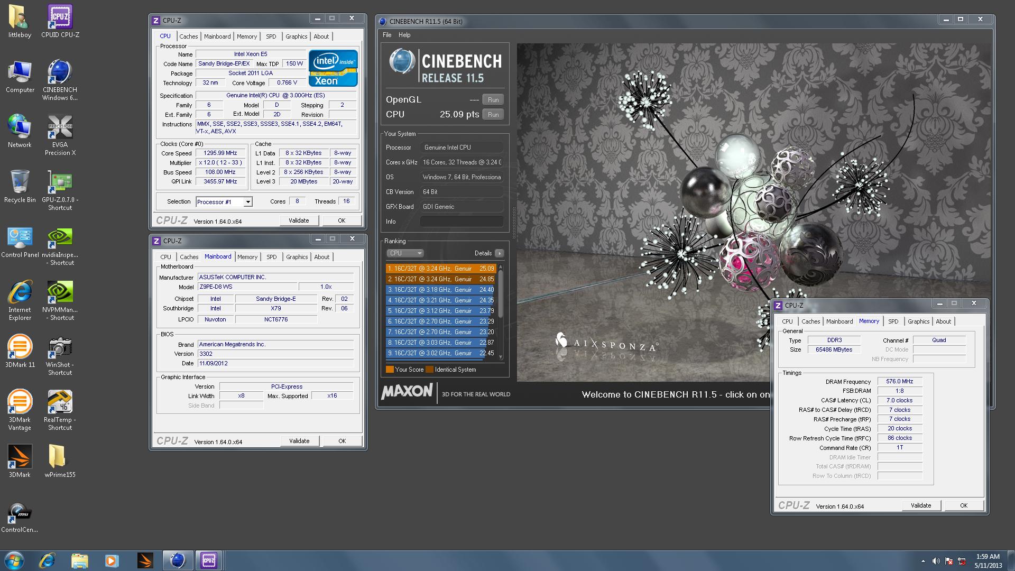Viewport: 1015px width, 571px height.
Task: Launch the NVPMManager shortcut
Action: [x=60, y=300]
